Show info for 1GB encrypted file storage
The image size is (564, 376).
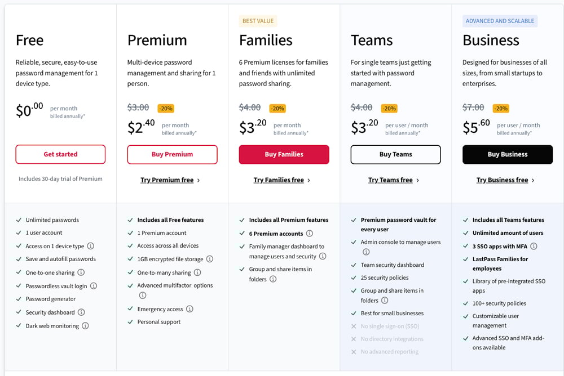tap(210, 259)
